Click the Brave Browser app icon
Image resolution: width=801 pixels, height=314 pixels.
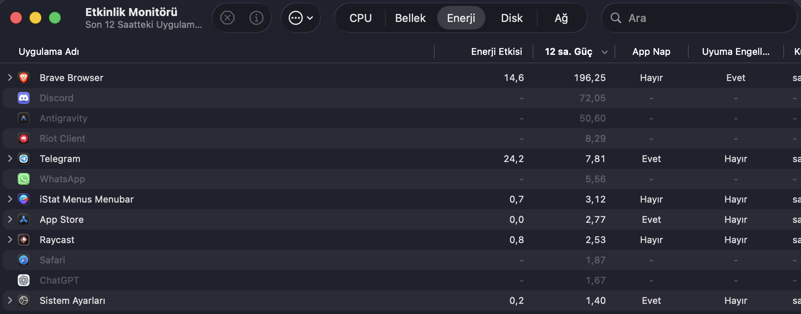(x=24, y=78)
